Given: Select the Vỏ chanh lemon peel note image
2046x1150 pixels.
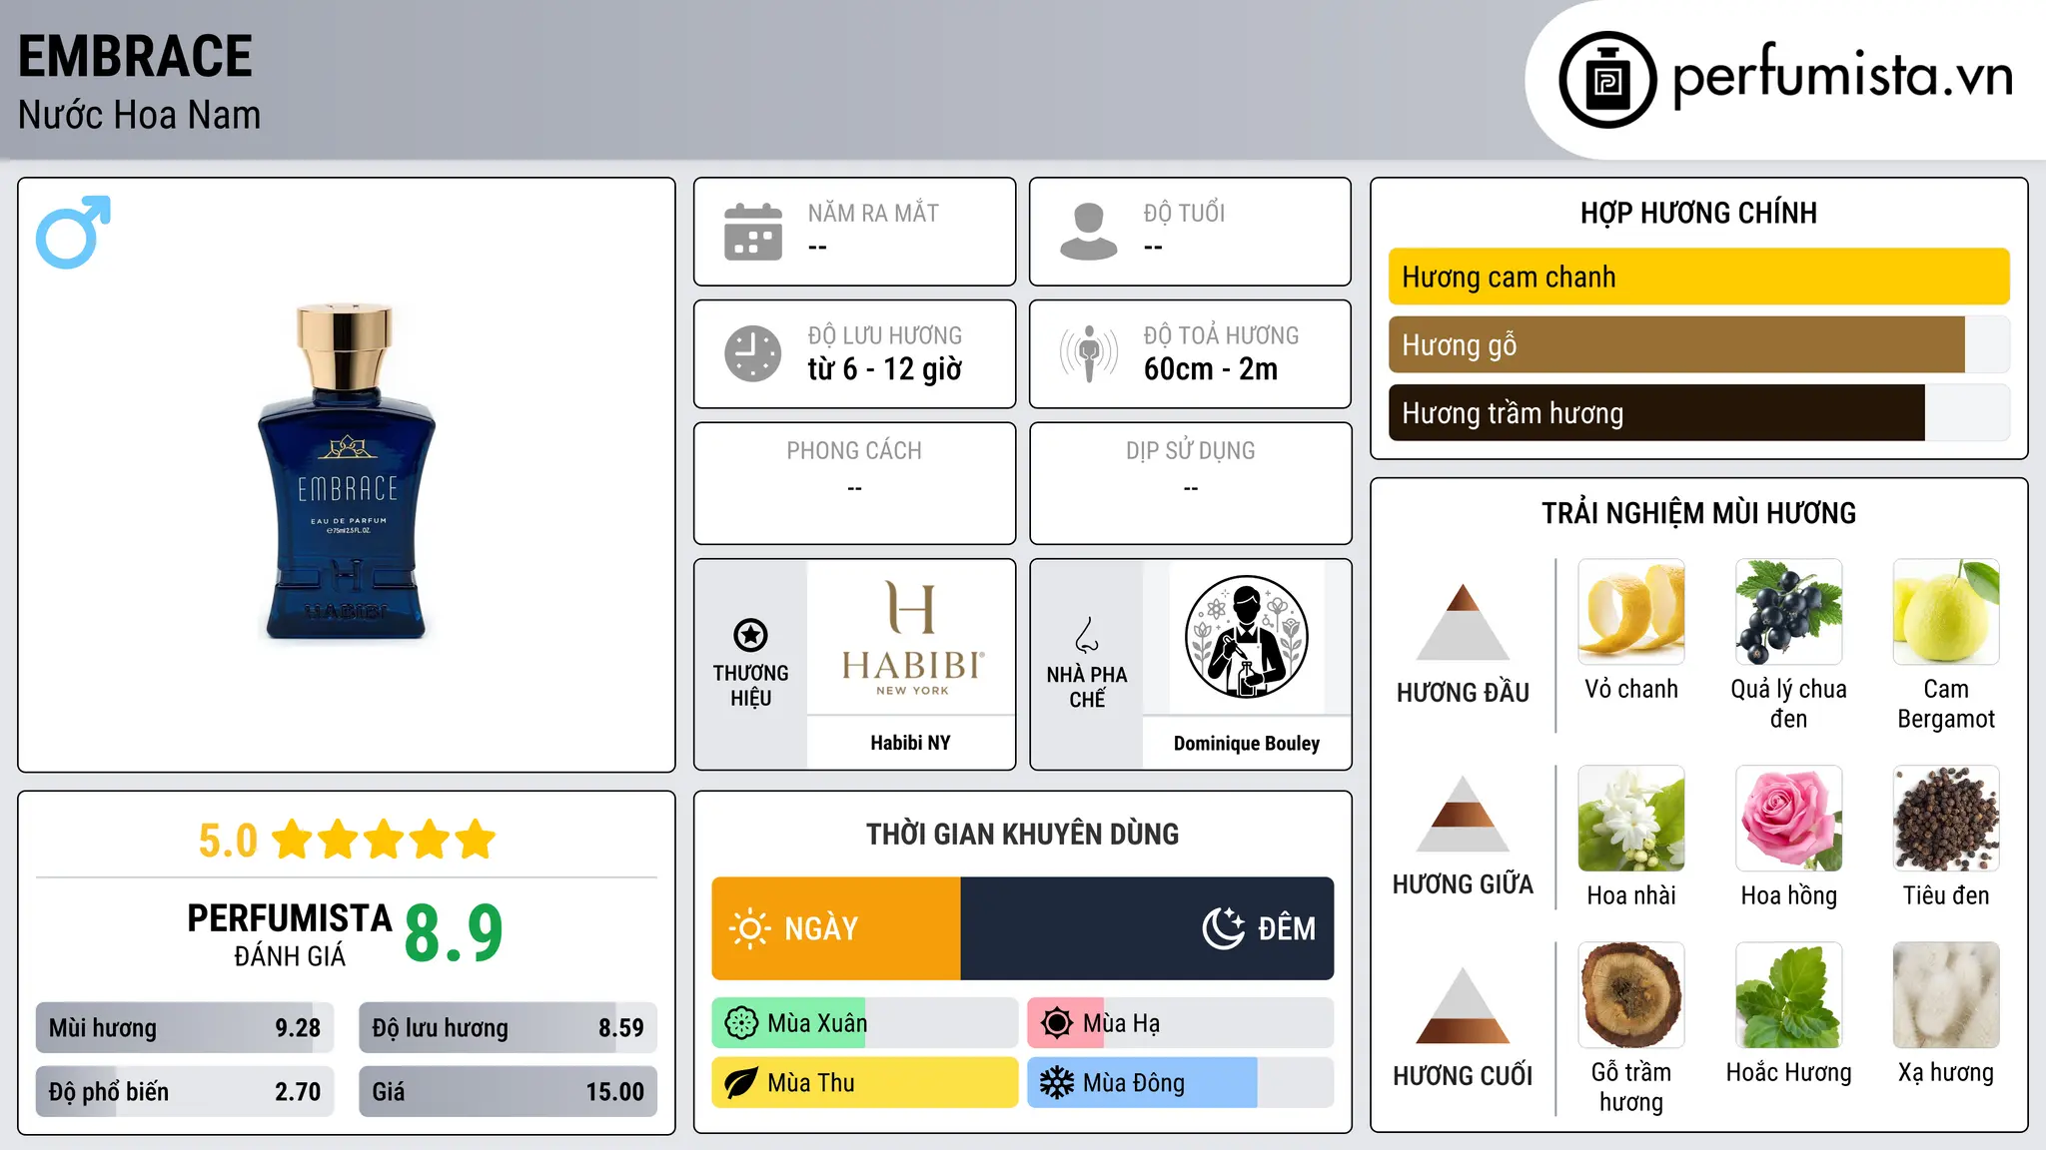Looking at the screenshot, I should coord(1631,612).
